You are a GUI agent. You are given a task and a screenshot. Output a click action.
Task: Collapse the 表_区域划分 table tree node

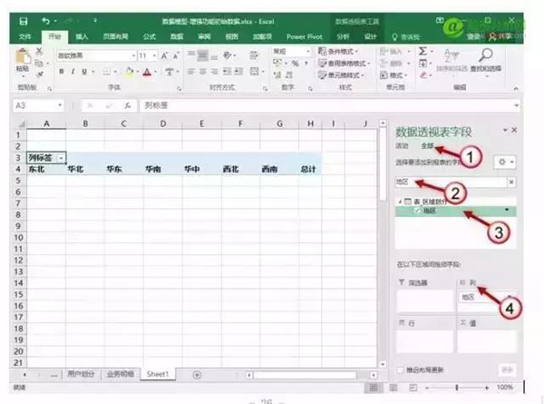point(400,202)
